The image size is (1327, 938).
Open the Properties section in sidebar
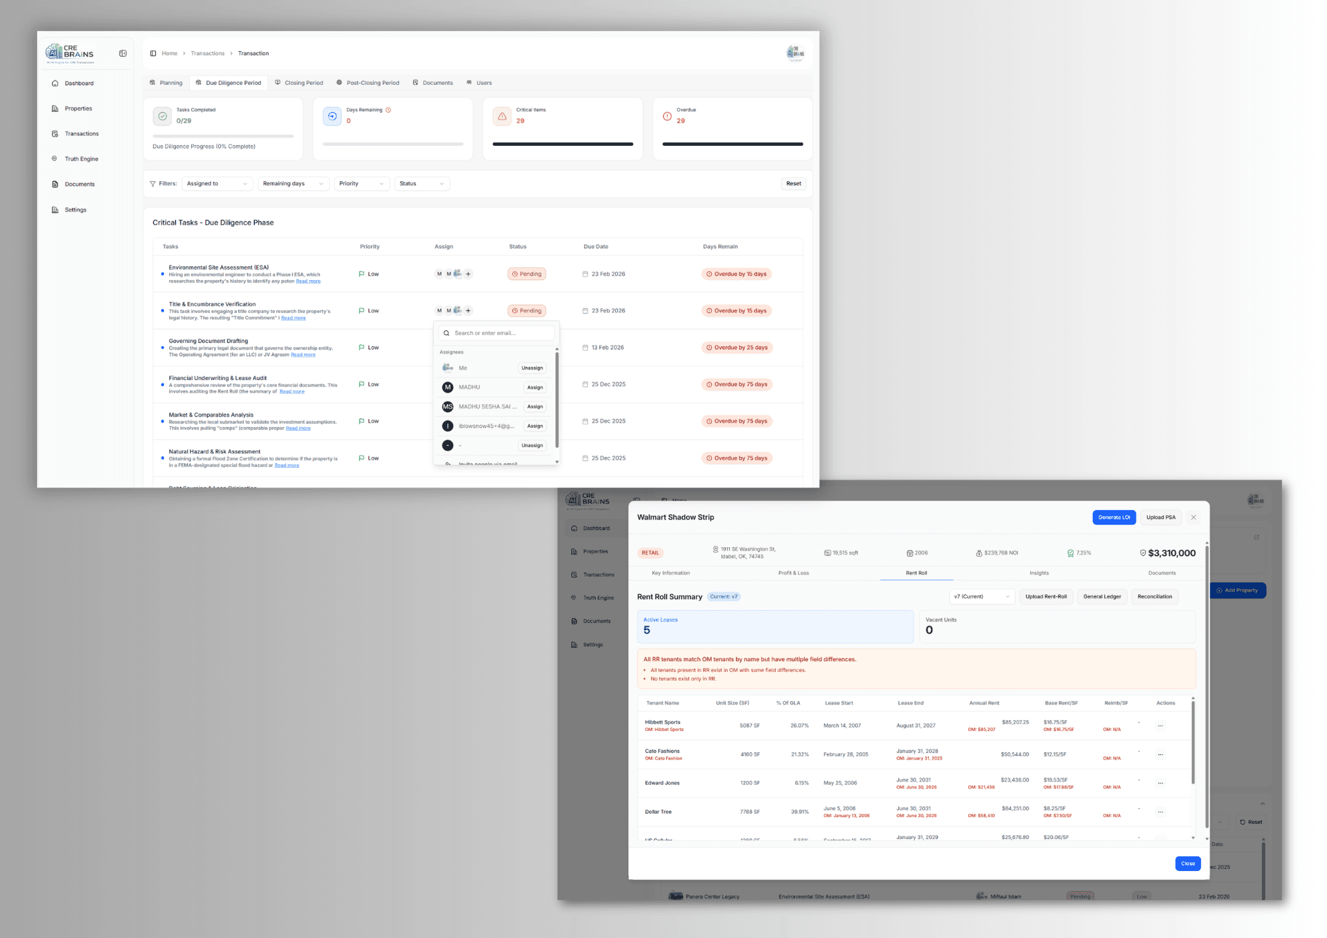tap(78, 108)
